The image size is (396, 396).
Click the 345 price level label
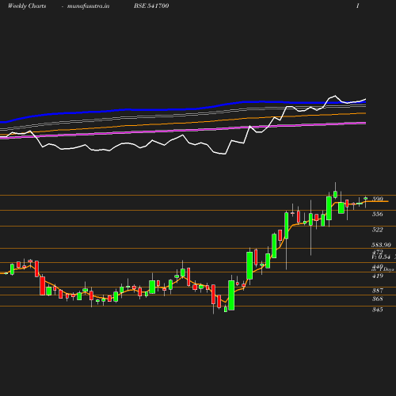coord(378,310)
